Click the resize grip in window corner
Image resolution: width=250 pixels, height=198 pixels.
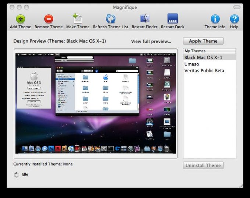click(241, 185)
